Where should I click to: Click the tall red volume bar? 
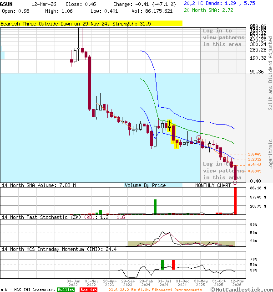(x=236, y=201)
